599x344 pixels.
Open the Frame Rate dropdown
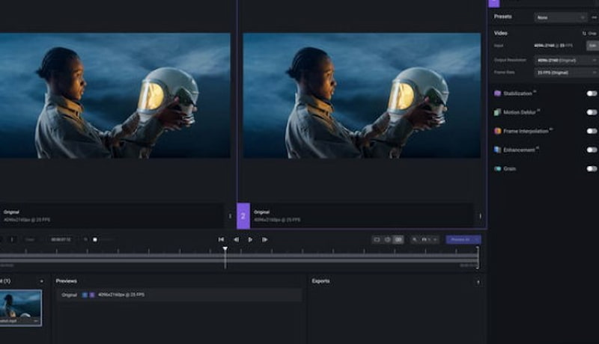(567, 73)
